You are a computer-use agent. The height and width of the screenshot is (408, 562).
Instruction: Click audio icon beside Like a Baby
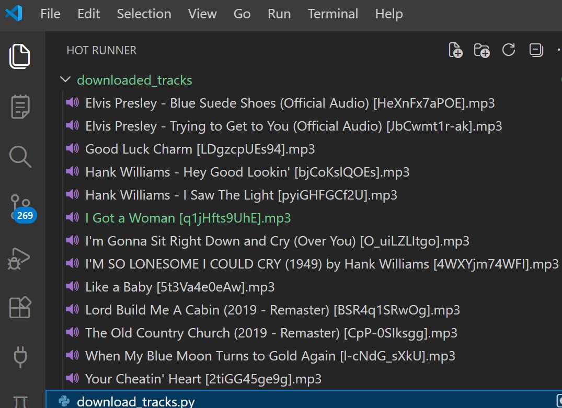point(72,286)
